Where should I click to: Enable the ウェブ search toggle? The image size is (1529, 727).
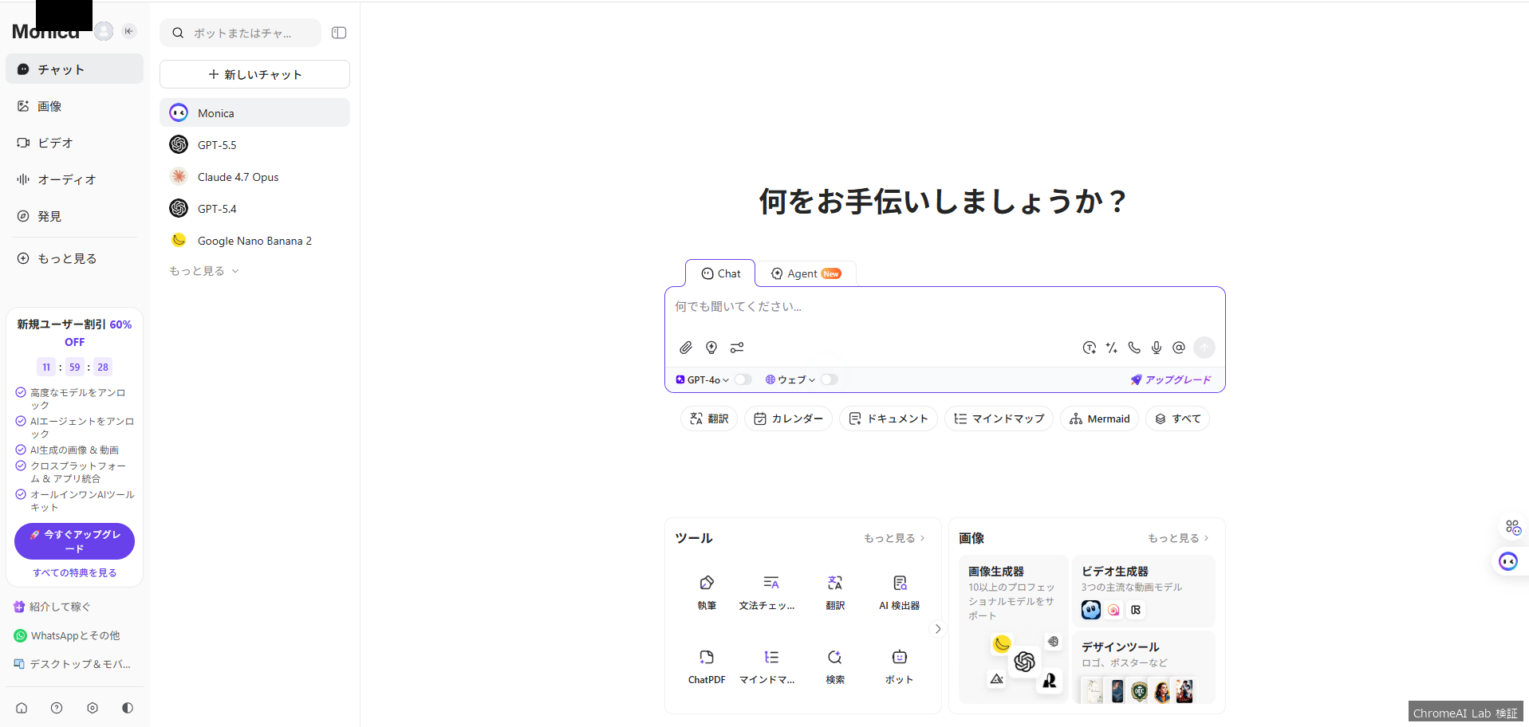click(x=829, y=379)
